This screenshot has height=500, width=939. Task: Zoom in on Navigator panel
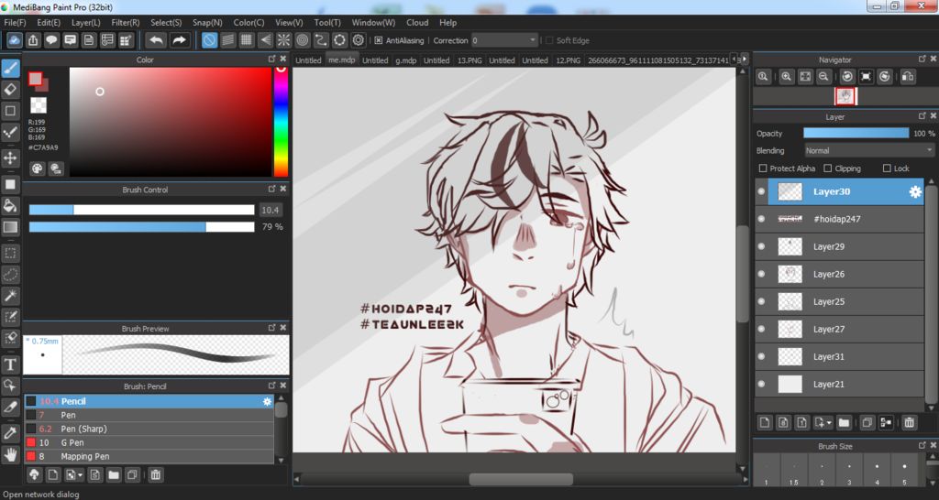tap(787, 77)
